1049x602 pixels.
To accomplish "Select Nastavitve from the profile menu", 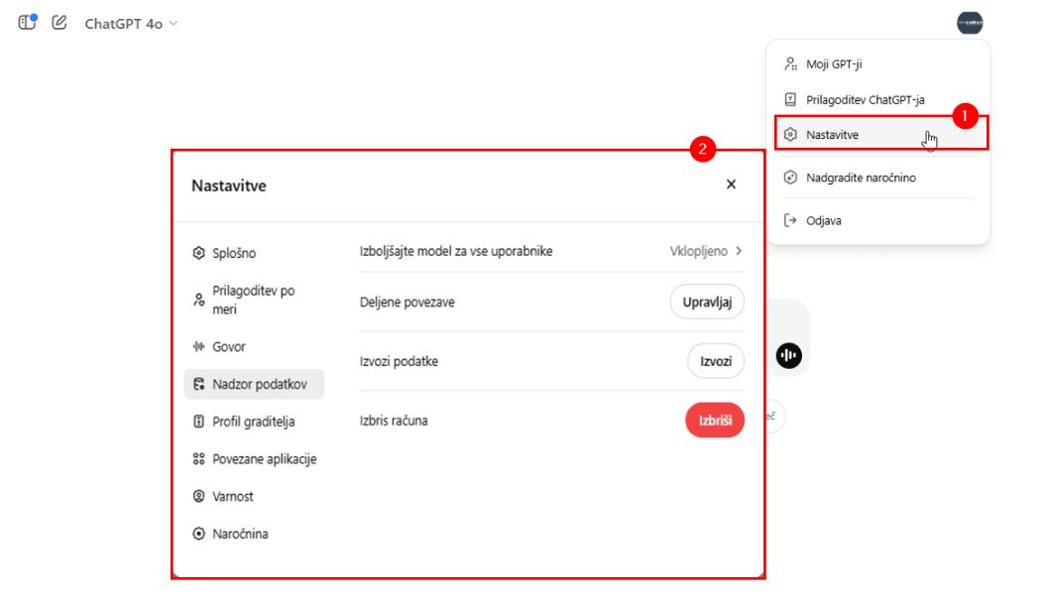I will [833, 135].
